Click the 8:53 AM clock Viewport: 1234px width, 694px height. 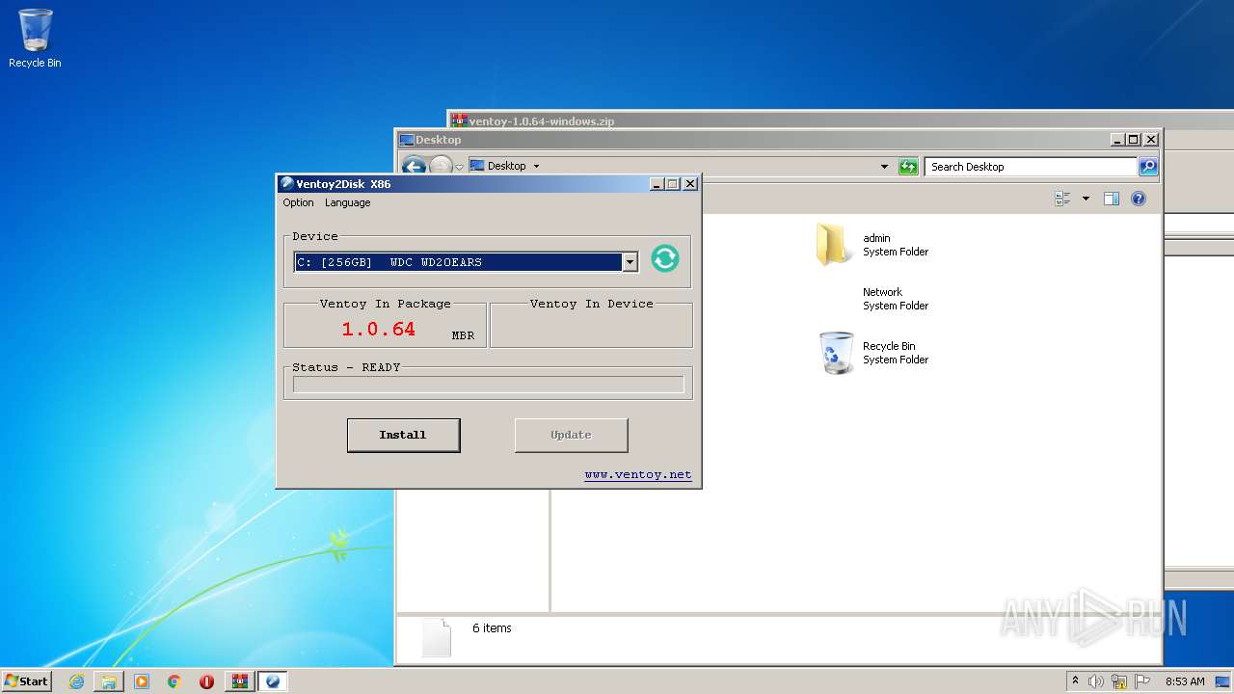coord(1185,681)
